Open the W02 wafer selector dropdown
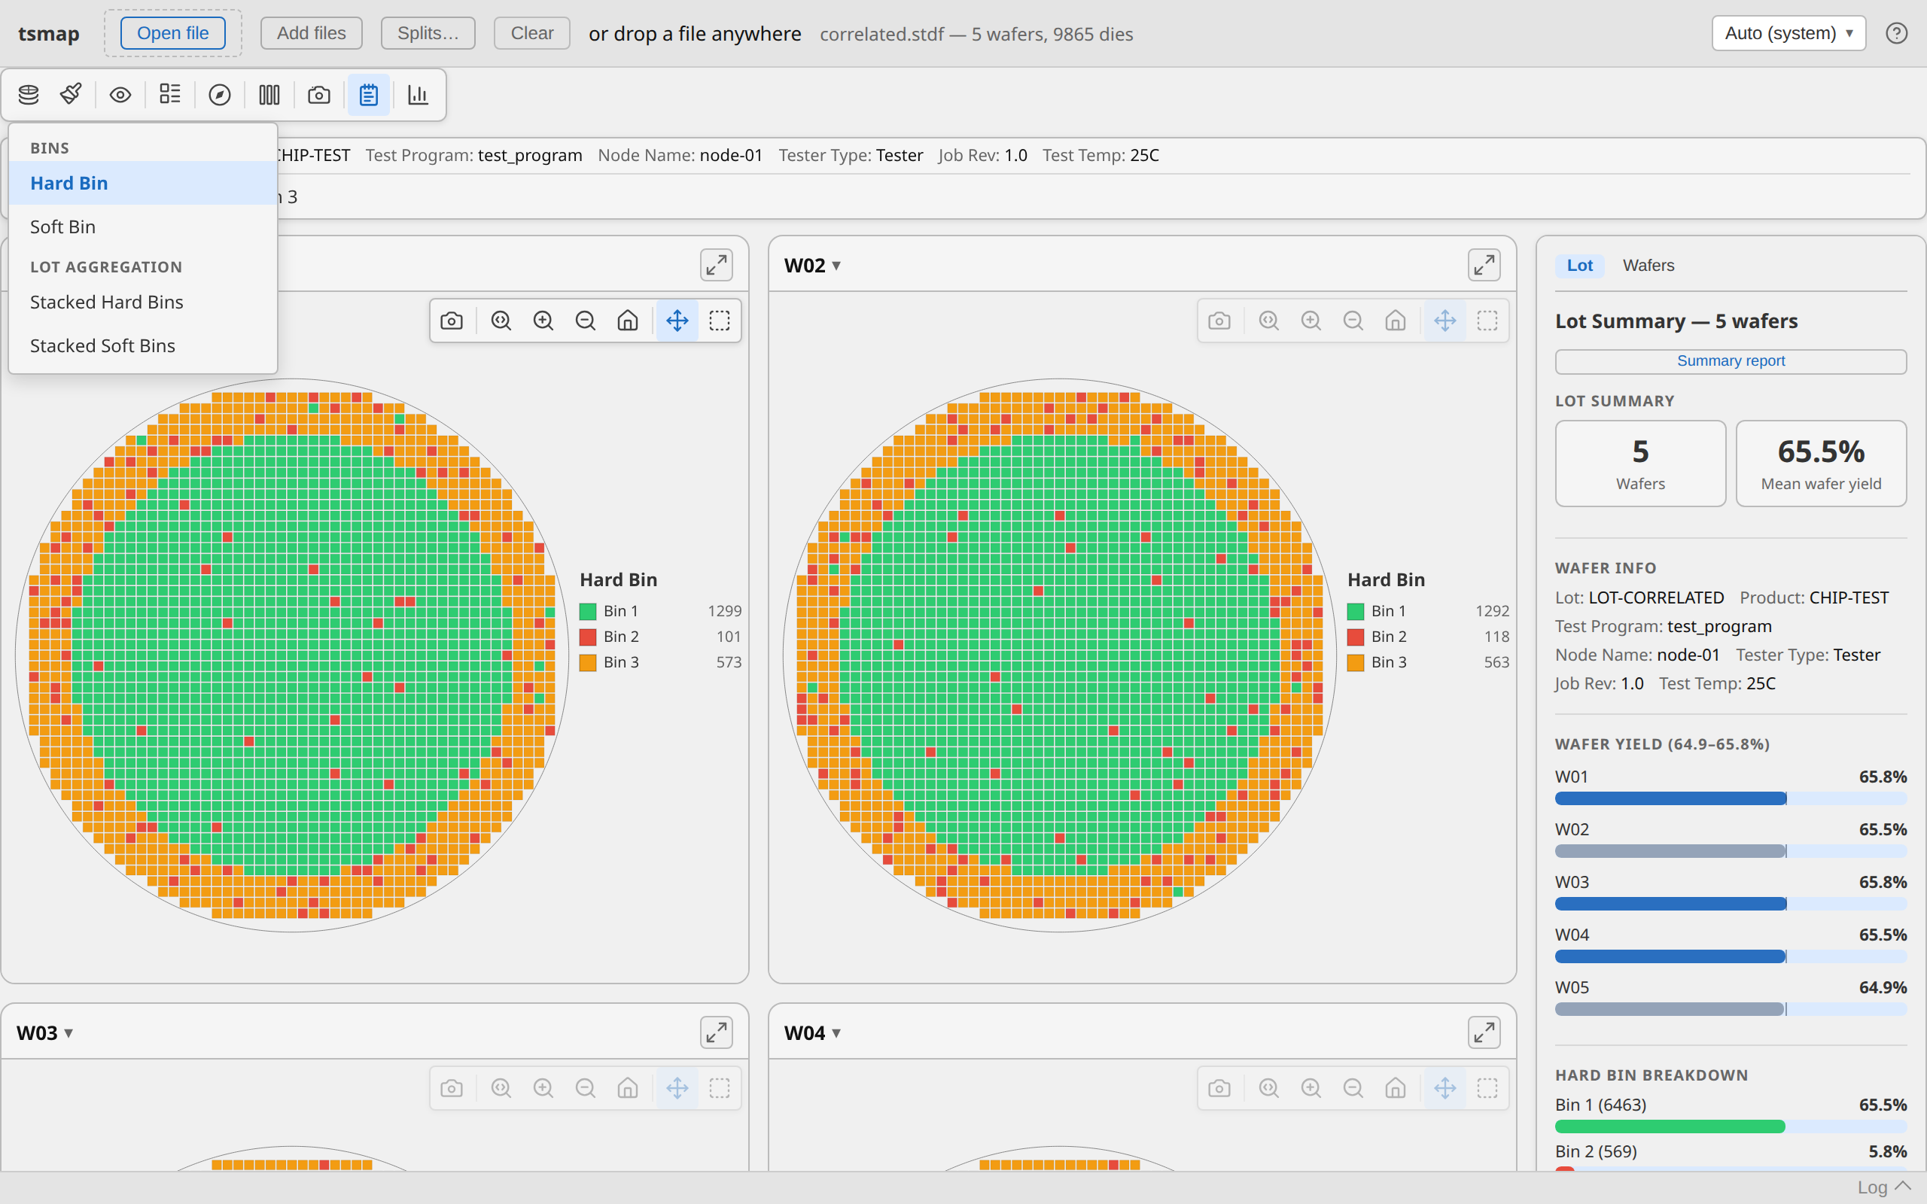Image resolution: width=1927 pixels, height=1204 pixels. tap(812, 265)
